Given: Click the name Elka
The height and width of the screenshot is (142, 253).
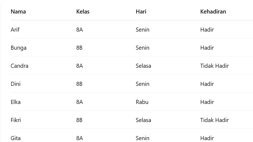Looking at the screenshot, I should 16,102.
